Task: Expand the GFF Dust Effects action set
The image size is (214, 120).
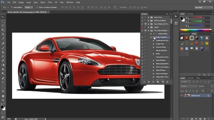Action: 148,21
